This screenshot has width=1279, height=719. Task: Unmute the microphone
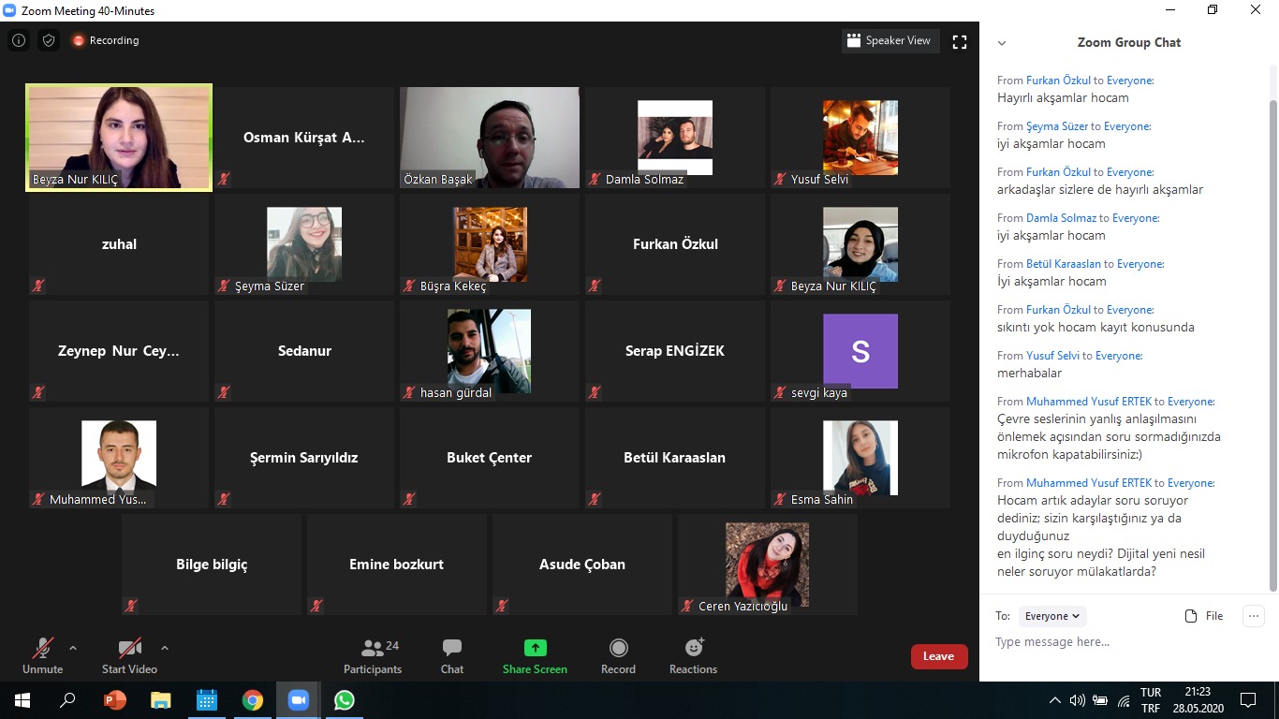pos(42,655)
